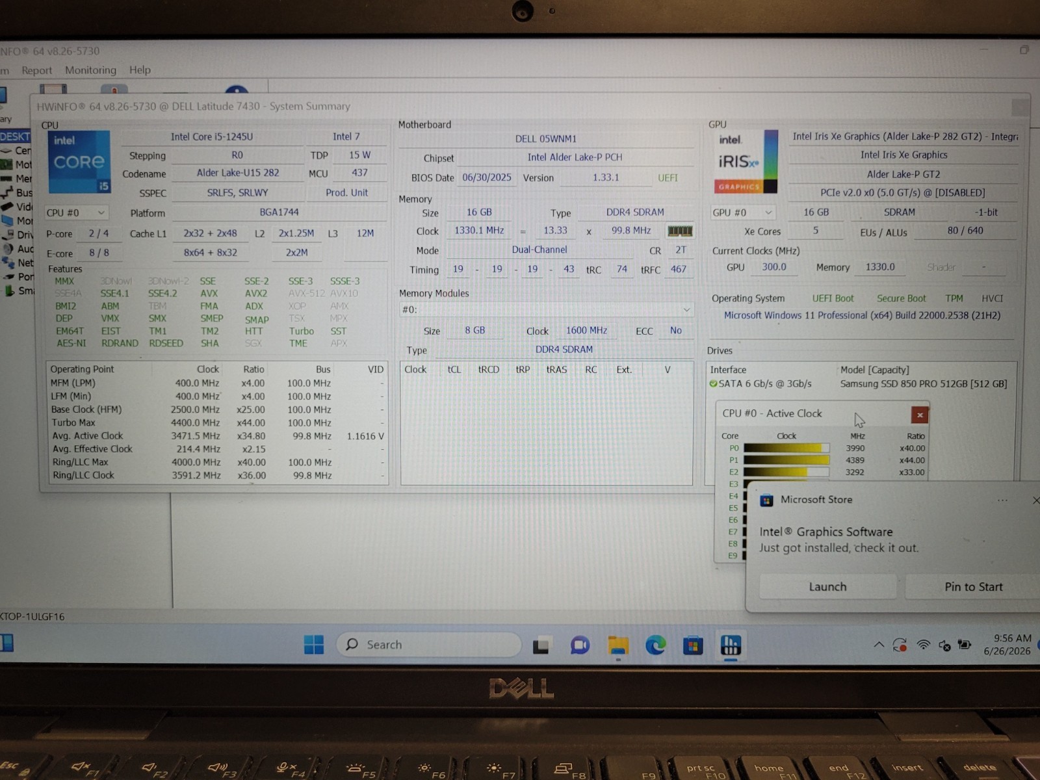The height and width of the screenshot is (780, 1040).
Task: Select the DESKTOP root tree node
Action: point(16,136)
